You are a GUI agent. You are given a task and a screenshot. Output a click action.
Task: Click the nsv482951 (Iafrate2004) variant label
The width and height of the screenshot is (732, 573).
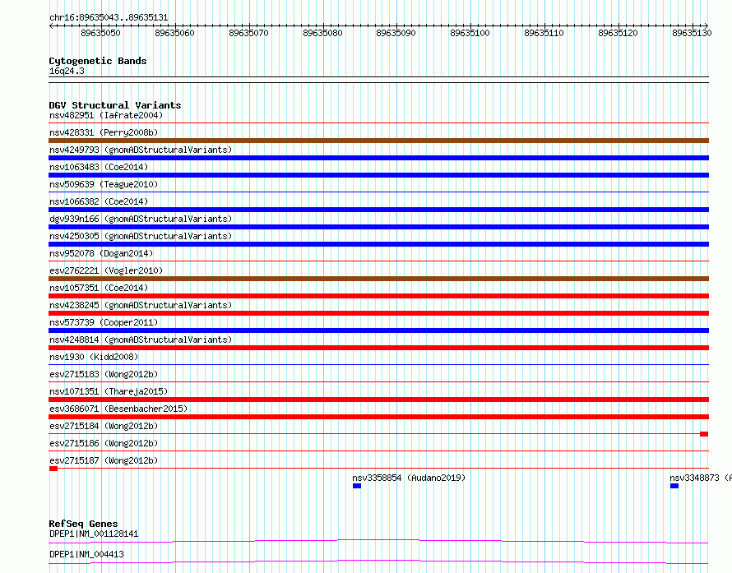pos(106,115)
